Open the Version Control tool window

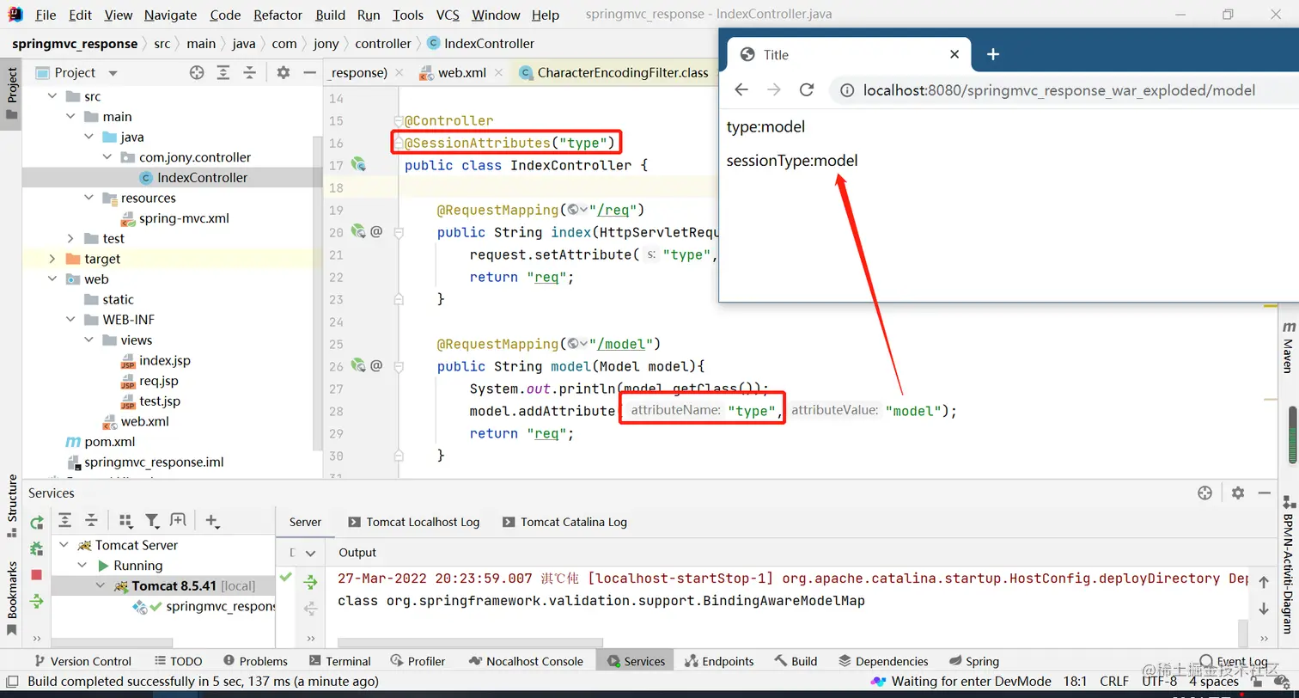coord(82,661)
